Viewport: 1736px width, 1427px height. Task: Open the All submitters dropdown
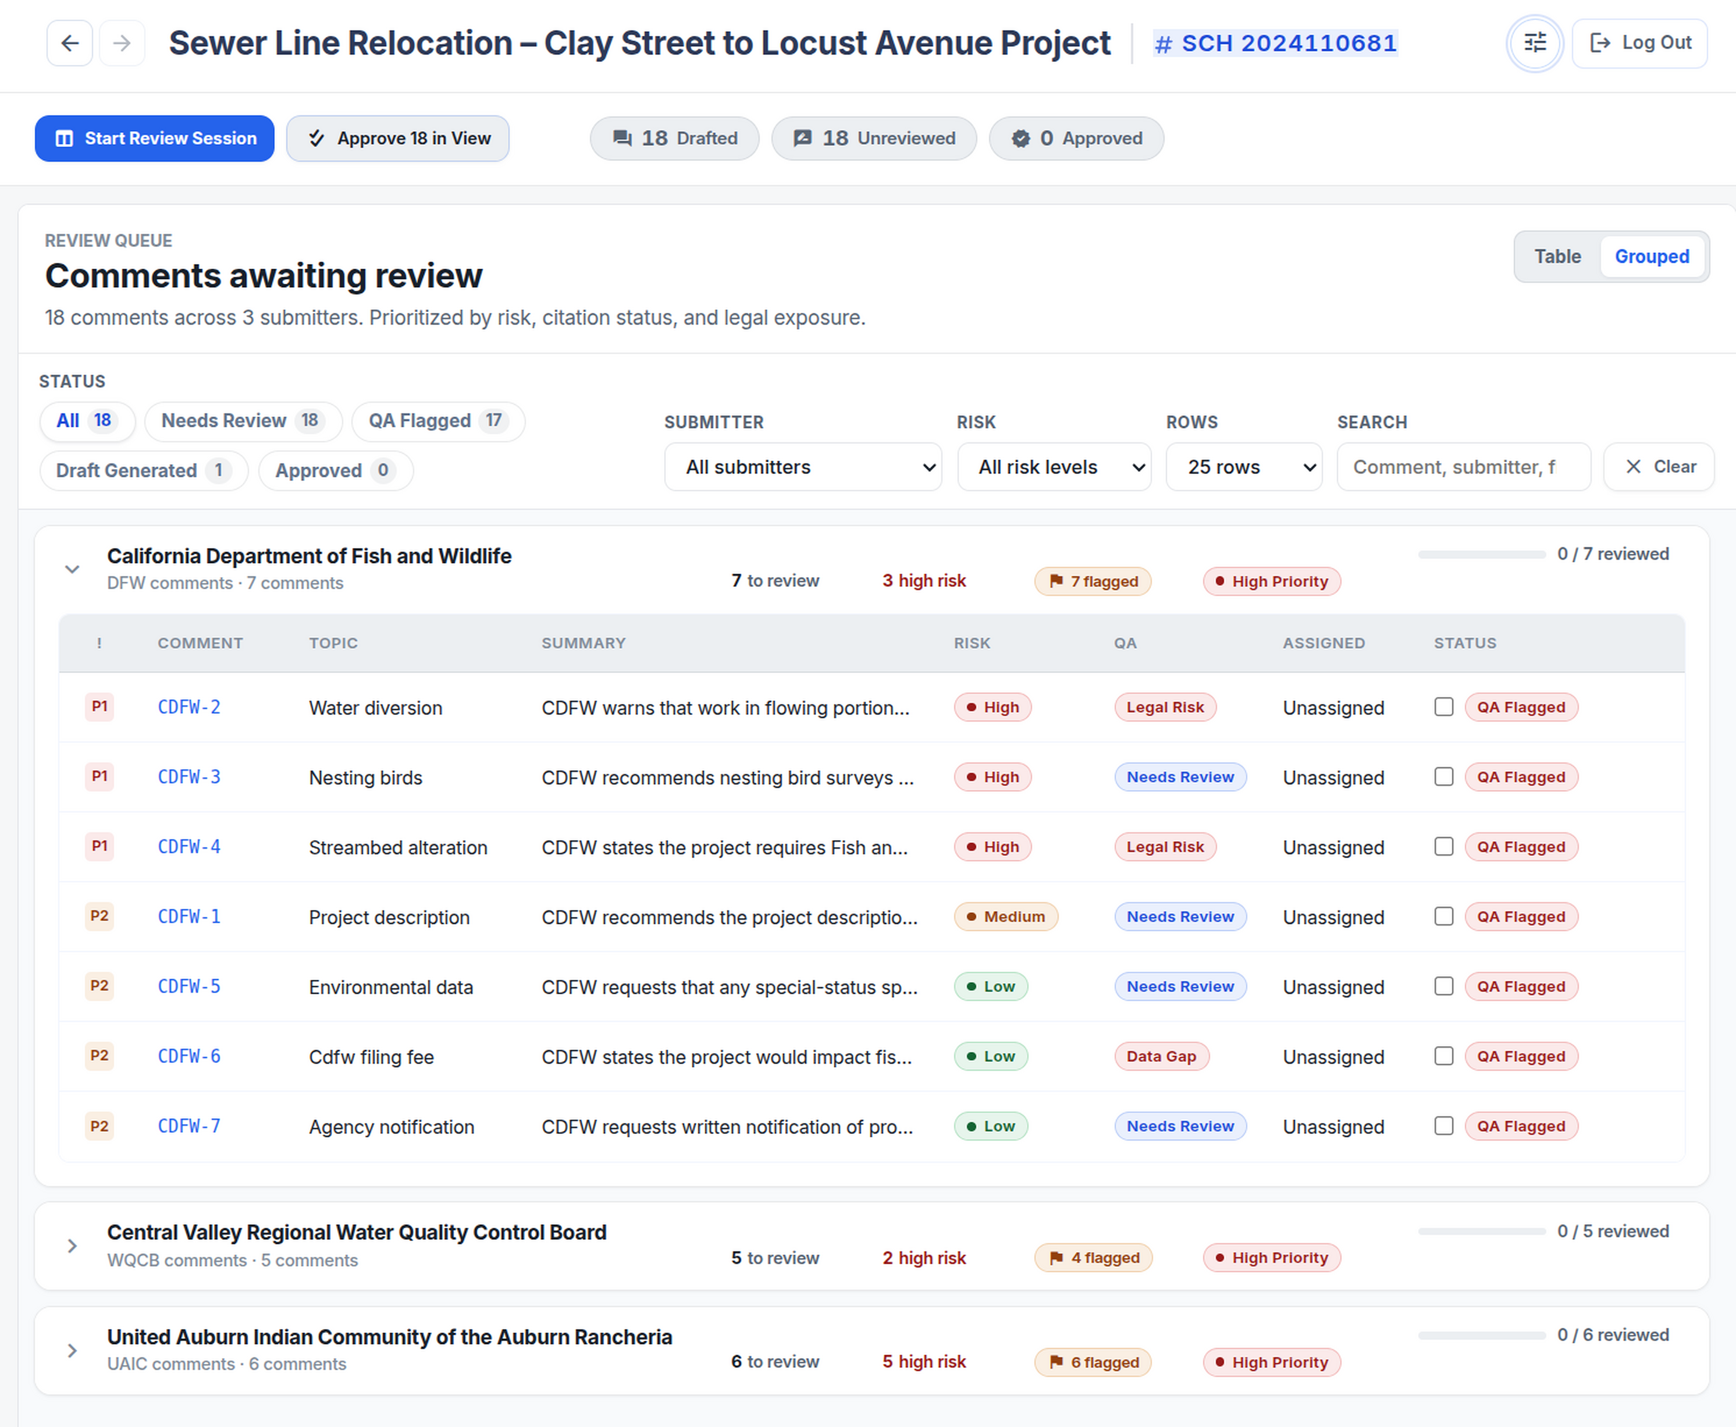(x=803, y=467)
